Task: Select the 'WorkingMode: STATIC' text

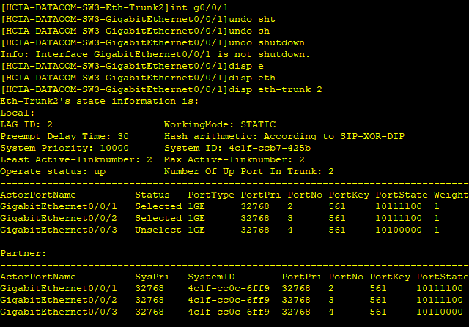Action: click(220, 124)
